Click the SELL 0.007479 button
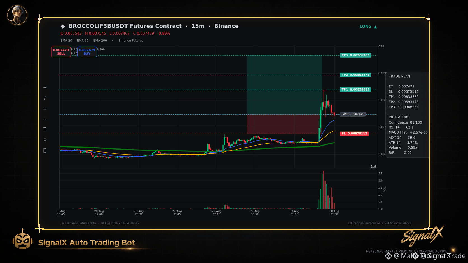The image size is (468, 263). coord(61,52)
